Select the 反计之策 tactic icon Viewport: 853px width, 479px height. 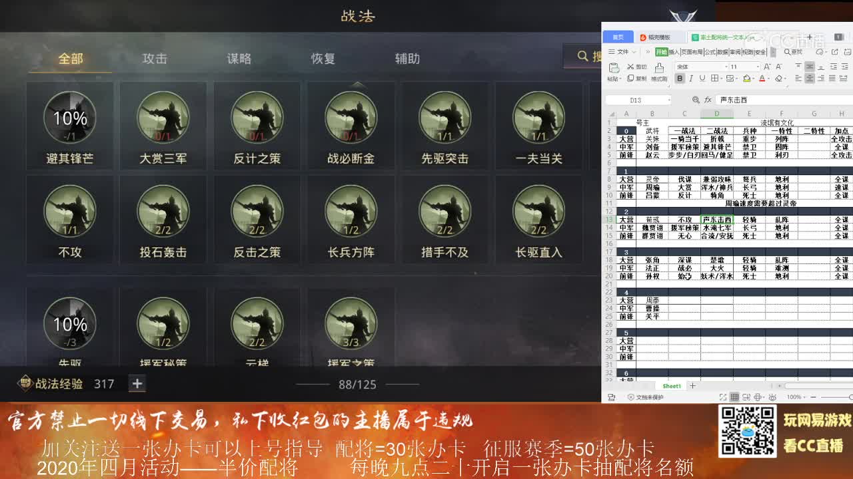[x=257, y=118]
